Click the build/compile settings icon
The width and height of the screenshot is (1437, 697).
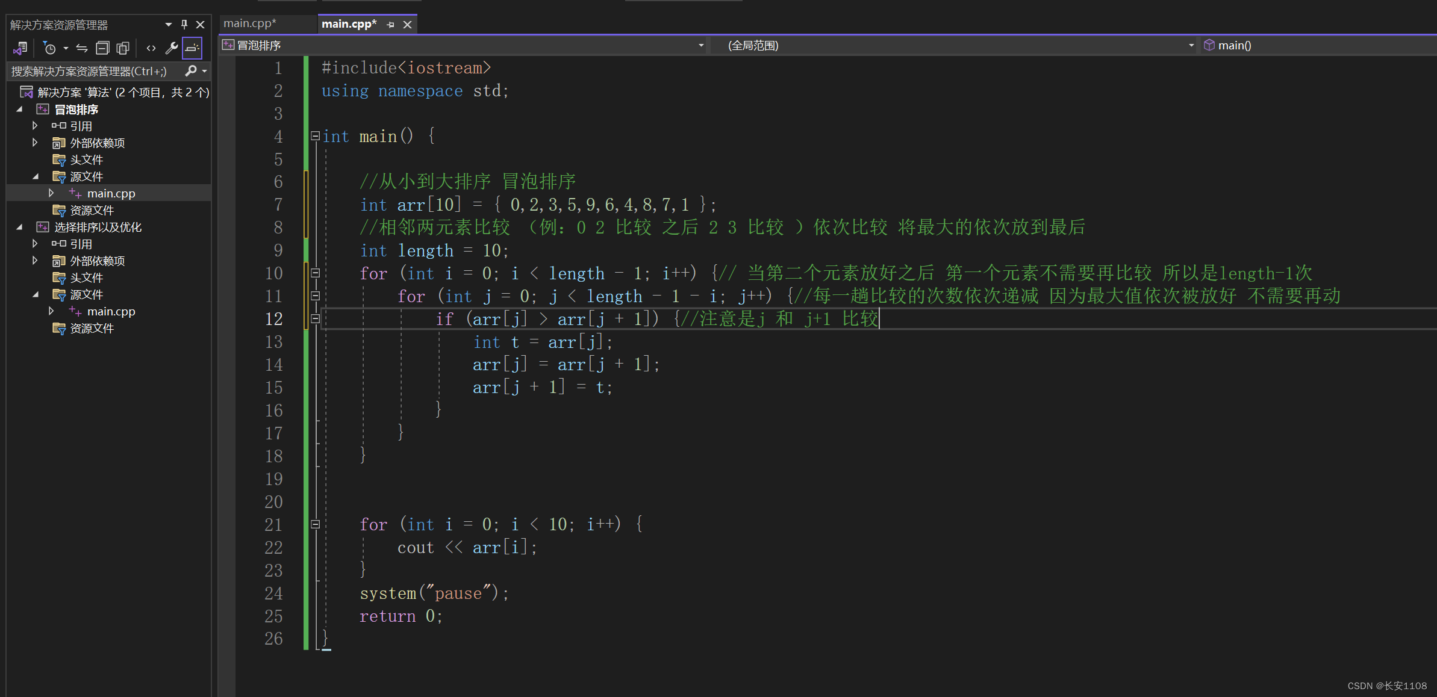click(x=172, y=46)
